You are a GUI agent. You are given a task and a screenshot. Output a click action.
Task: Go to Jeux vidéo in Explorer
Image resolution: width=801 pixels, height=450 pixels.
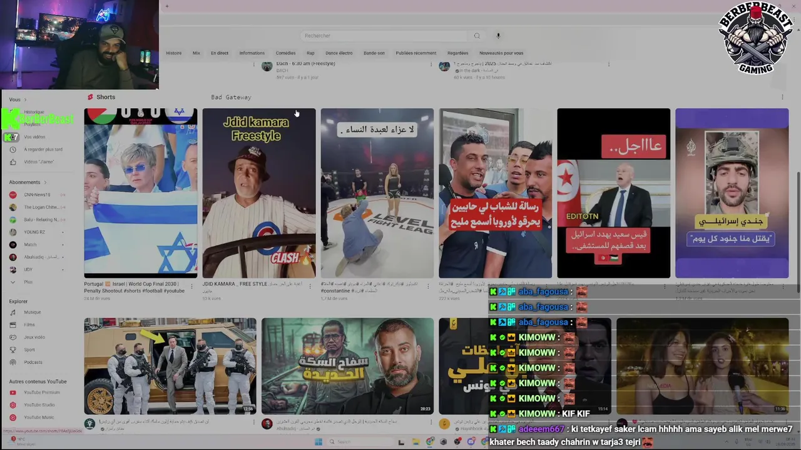pos(34,337)
